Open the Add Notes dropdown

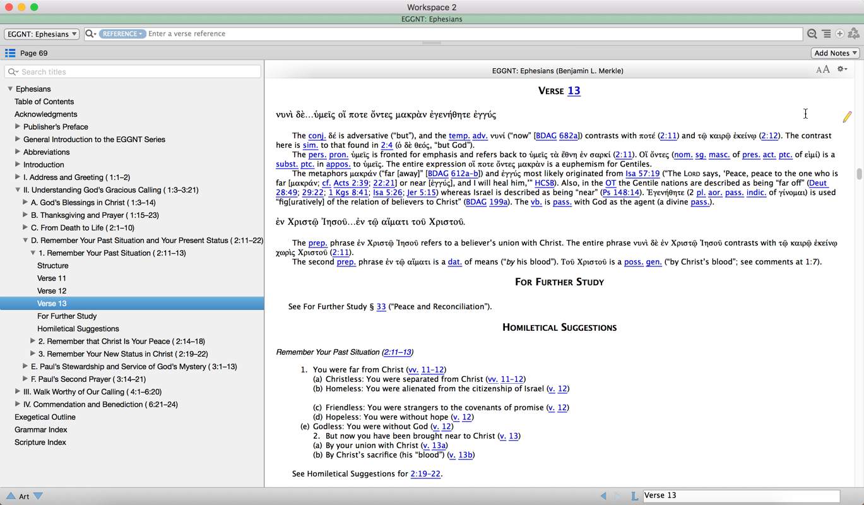click(835, 53)
